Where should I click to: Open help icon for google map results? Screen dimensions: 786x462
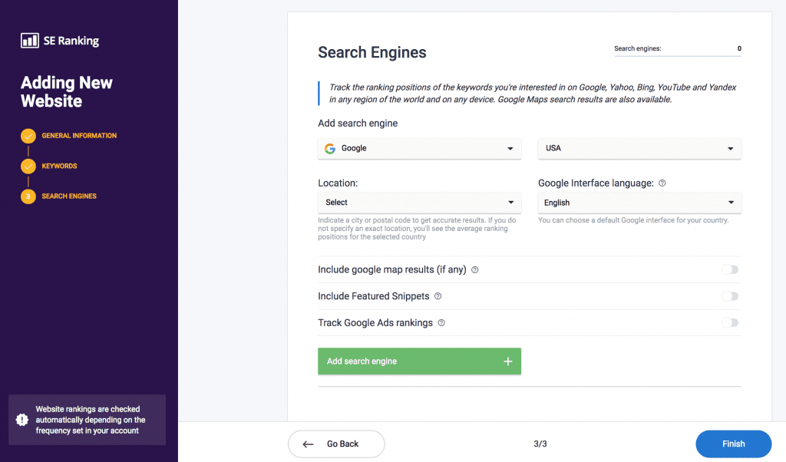click(x=474, y=269)
